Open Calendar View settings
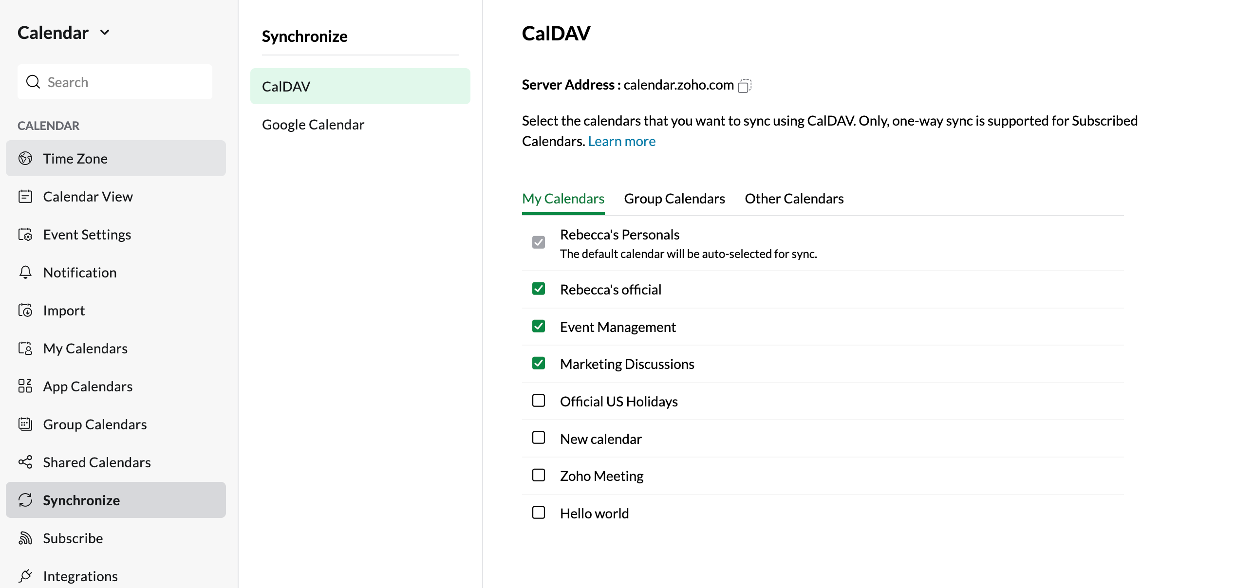This screenshot has width=1235, height=588. 88,196
